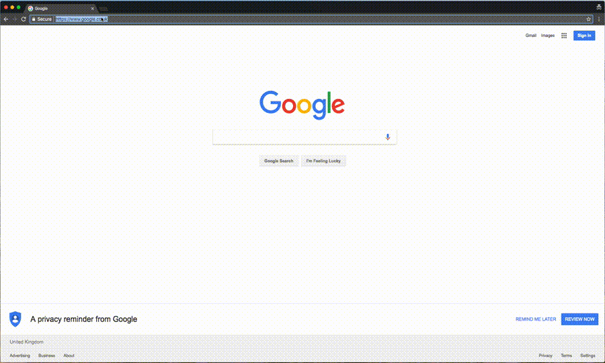Image resolution: width=605 pixels, height=363 pixels.
Task: Click the Google Search button
Action: (278, 161)
